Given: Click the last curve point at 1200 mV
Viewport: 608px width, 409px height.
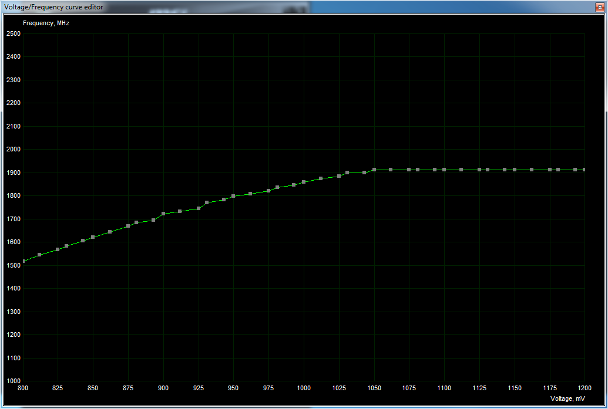Looking at the screenshot, I should click(585, 170).
